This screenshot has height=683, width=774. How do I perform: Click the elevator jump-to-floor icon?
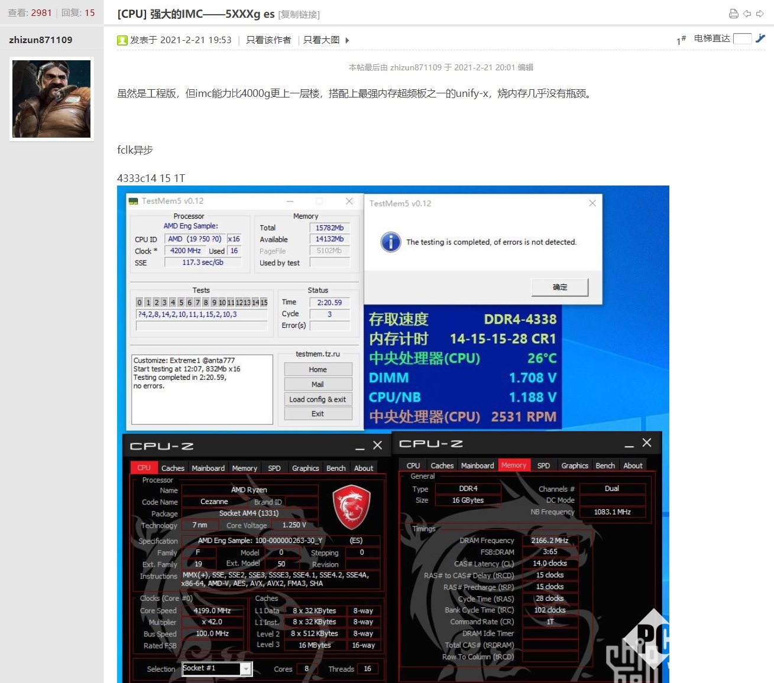pyautogui.click(x=760, y=38)
